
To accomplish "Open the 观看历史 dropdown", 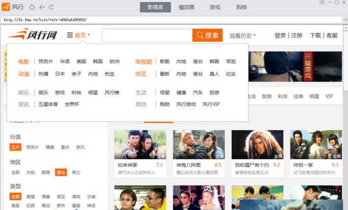I will [242, 36].
